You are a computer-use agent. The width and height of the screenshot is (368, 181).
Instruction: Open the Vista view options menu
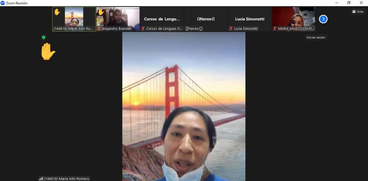pos(358,11)
